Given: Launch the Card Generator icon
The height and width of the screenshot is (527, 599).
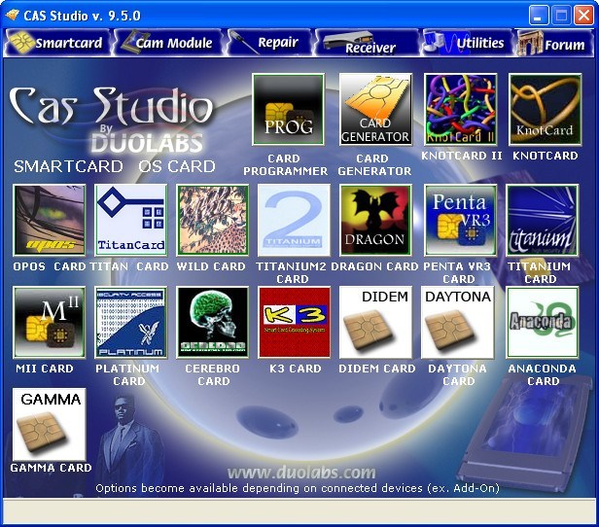Looking at the screenshot, I should click(x=375, y=110).
